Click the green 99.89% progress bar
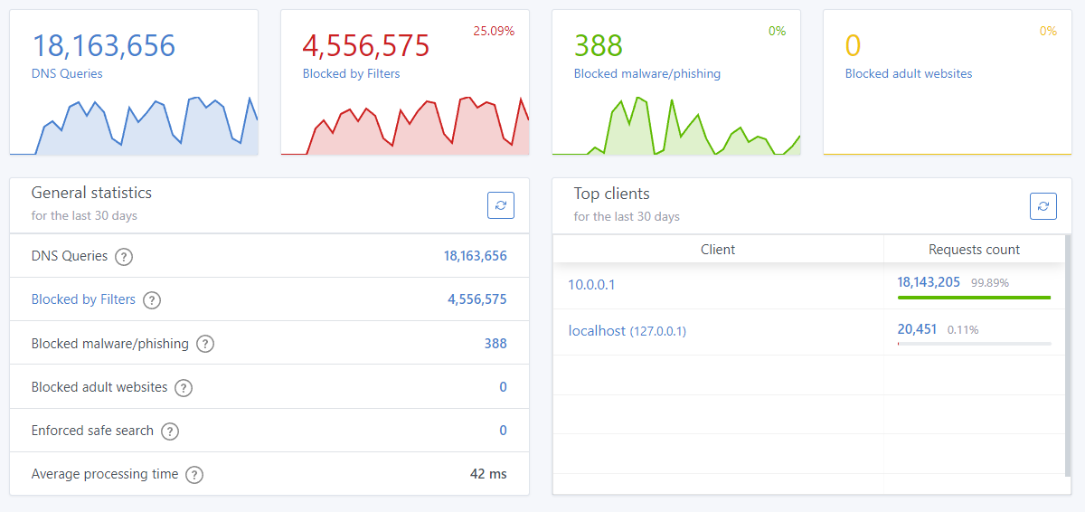Screen dimensions: 1085x512 974,297
